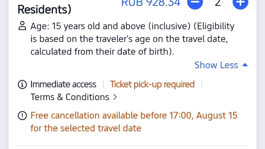Click the horizontal divider below cancellation notice
This screenshot has width=265, height=149.
(132, 145)
